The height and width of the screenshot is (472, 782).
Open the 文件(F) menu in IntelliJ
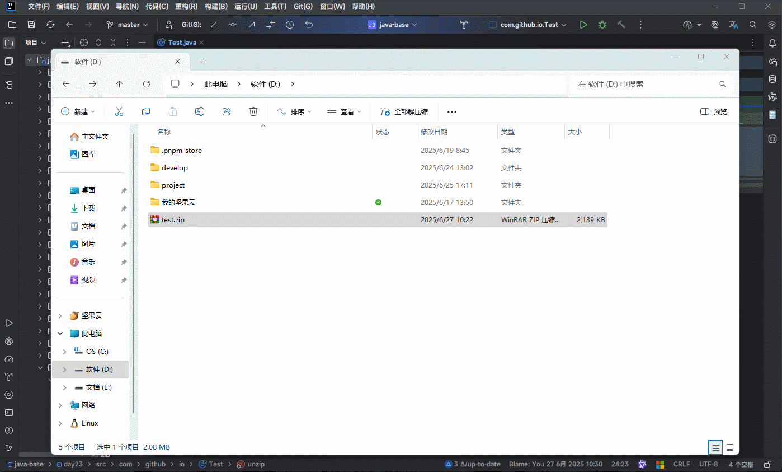[39, 7]
